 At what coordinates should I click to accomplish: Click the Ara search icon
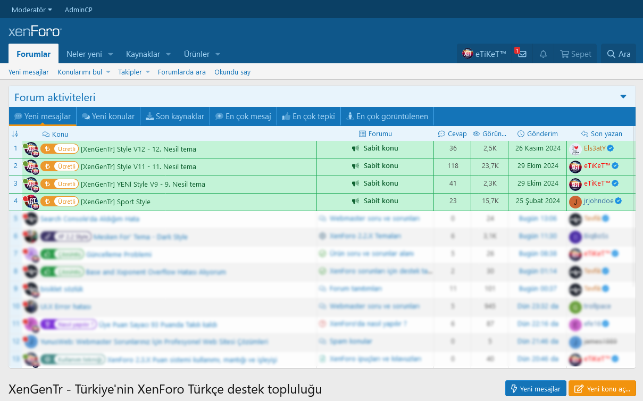[619, 54]
